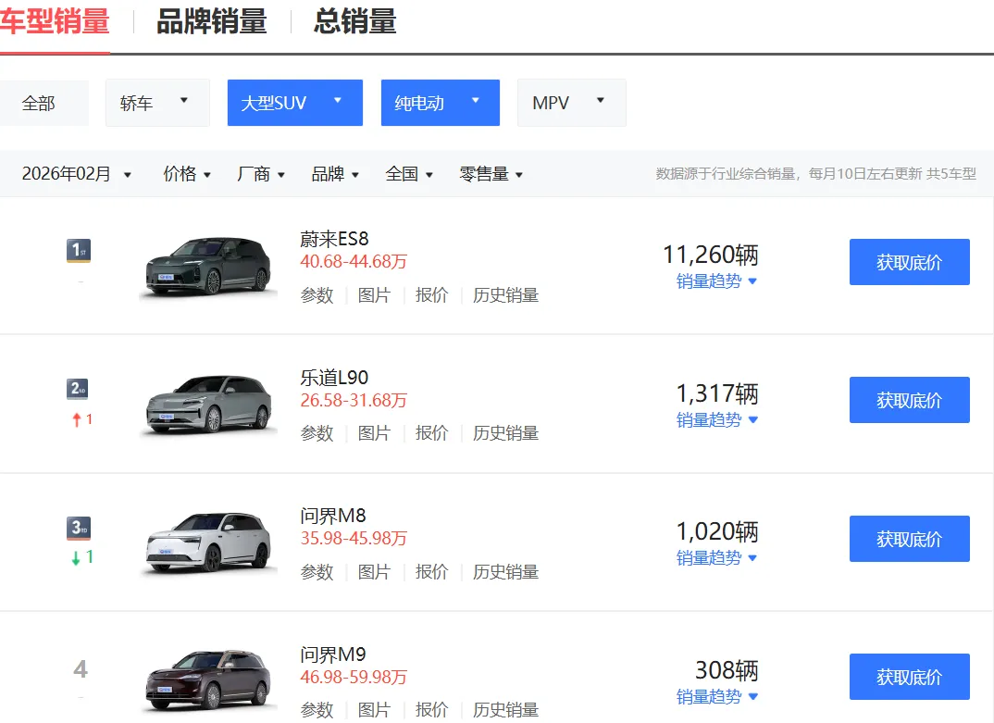Click the green down-arrow rank change for 问界M8
Screen dimensions: 994x723
(x=81, y=557)
